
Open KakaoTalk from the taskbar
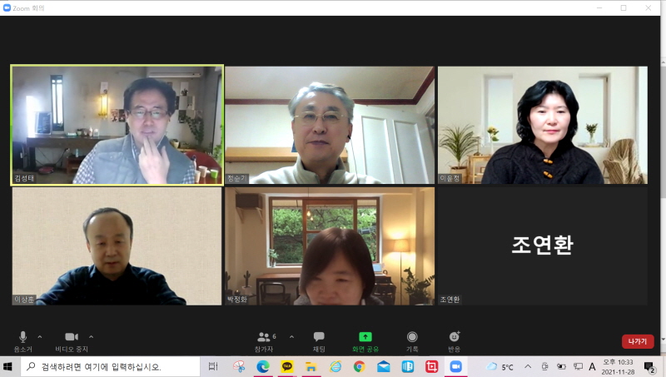pyautogui.click(x=287, y=366)
